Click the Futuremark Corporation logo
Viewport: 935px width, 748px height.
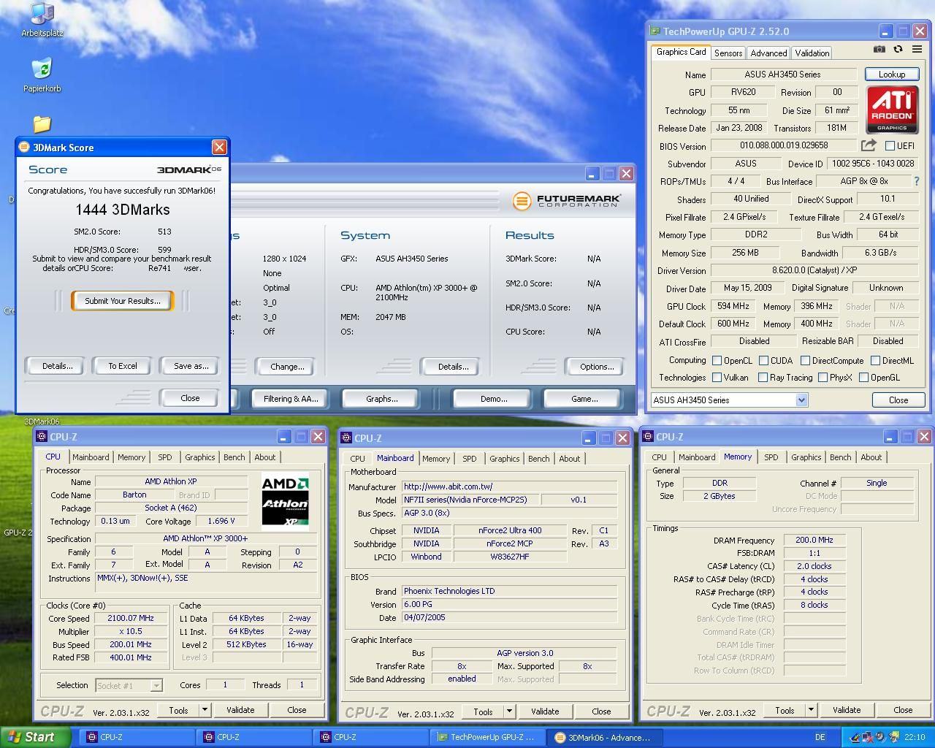point(567,200)
